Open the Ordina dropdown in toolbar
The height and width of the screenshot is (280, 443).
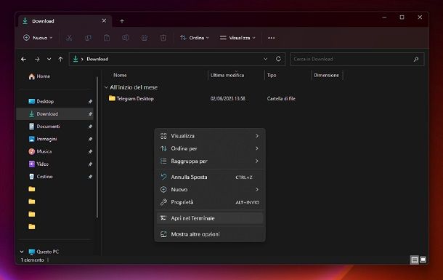coord(195,38)
